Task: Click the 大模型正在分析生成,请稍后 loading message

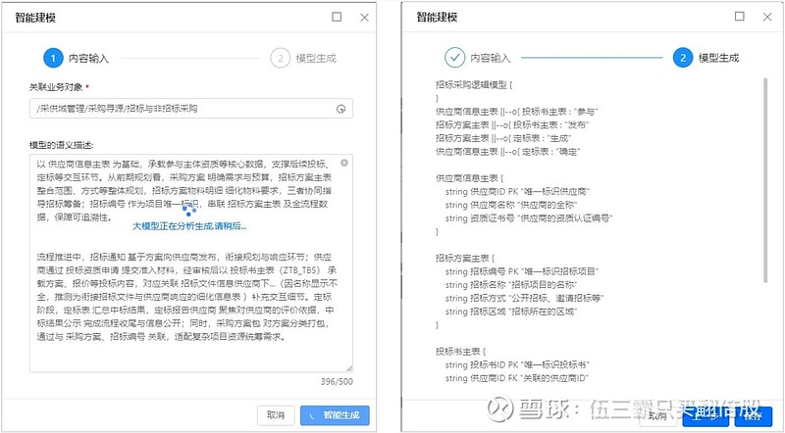Action: tap(189, 226)
